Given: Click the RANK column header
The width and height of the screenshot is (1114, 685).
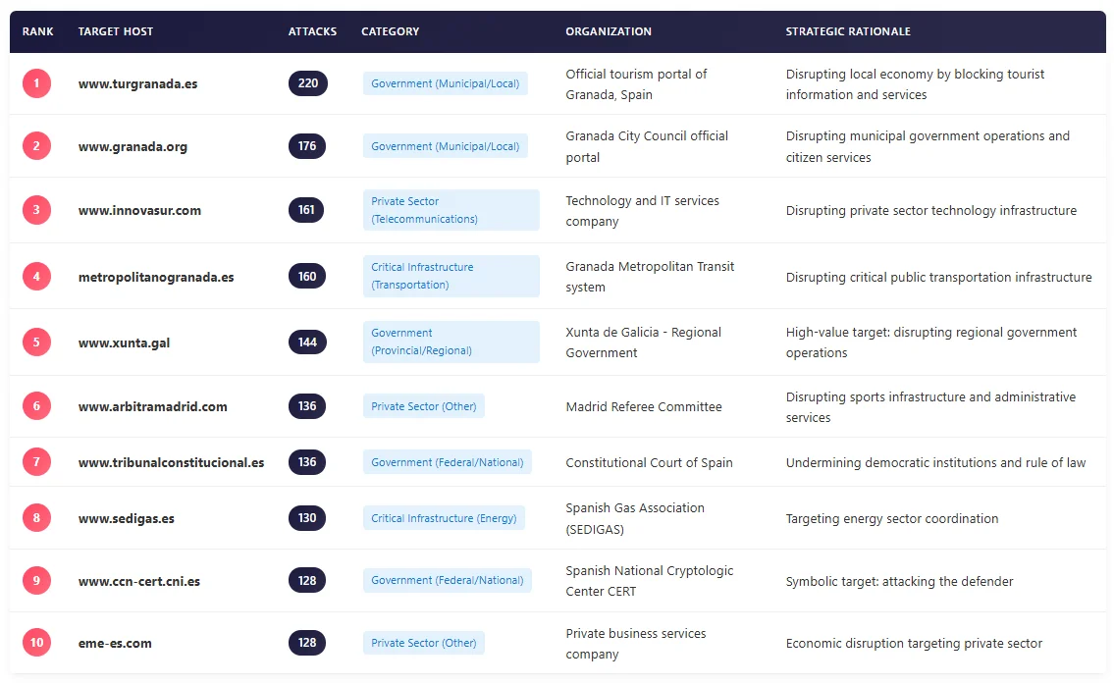Looking at the screenshot, I should (x=37, y=31).
